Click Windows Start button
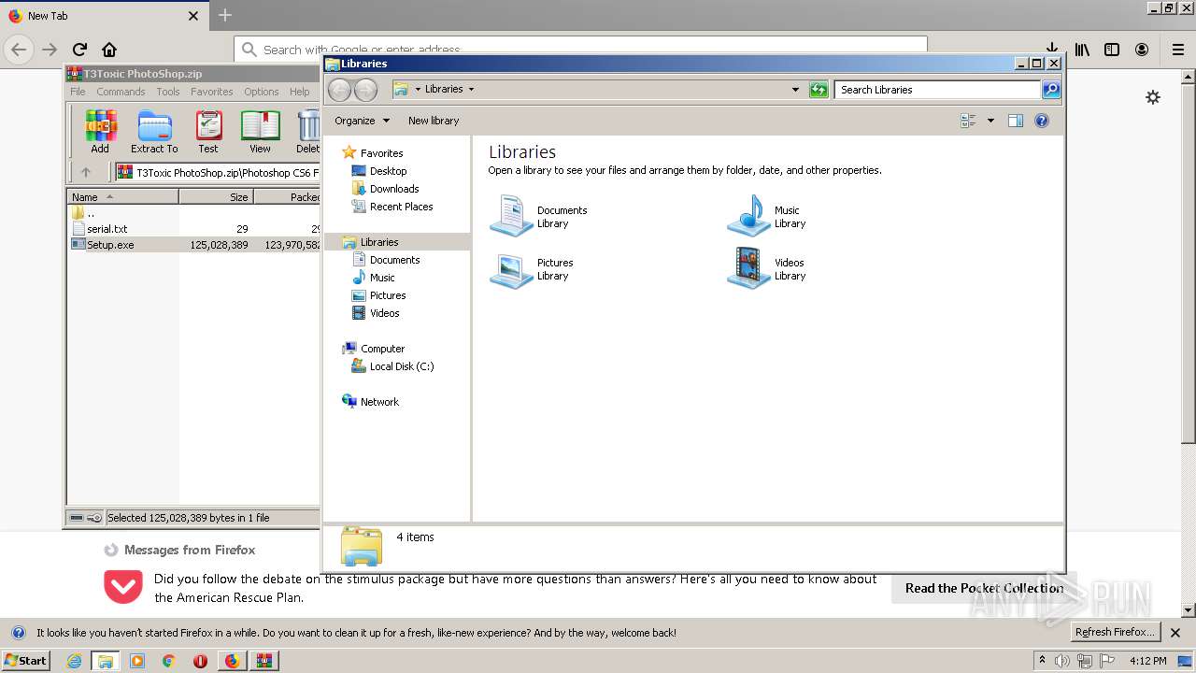 (26, 661)
